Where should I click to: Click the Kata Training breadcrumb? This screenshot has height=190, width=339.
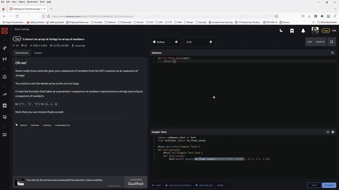coord(22,29)
